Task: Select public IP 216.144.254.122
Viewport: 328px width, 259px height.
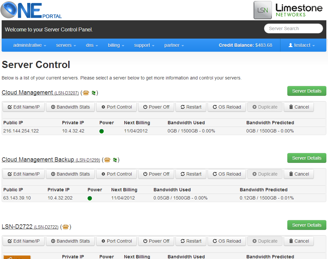Action: point(21,131)
